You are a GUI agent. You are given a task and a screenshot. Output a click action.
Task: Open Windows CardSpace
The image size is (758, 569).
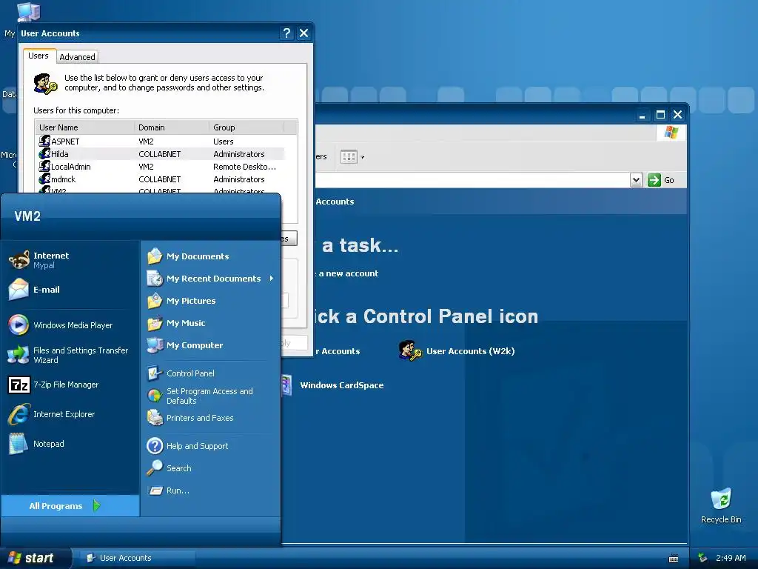(x=333, y=385)
